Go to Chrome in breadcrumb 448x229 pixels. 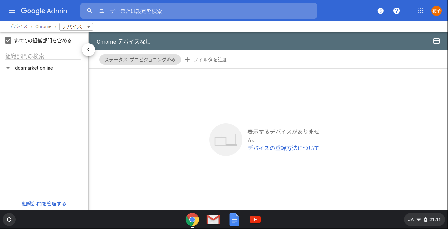click(43, 26)
